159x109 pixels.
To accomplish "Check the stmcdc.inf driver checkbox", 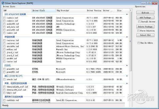I will click(4, 80).
